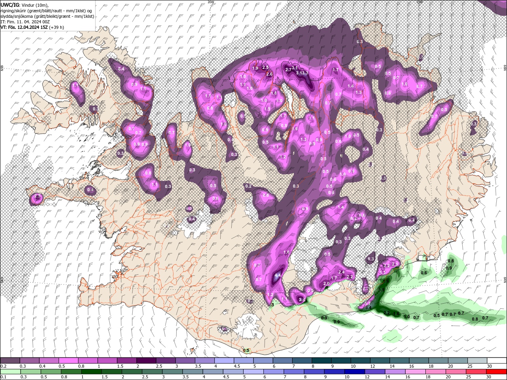This screenshot has width=507, height=380.
Task: Click the 0.2–0.3 dark mauve snow legend swatch
Action: pos(10,361)
